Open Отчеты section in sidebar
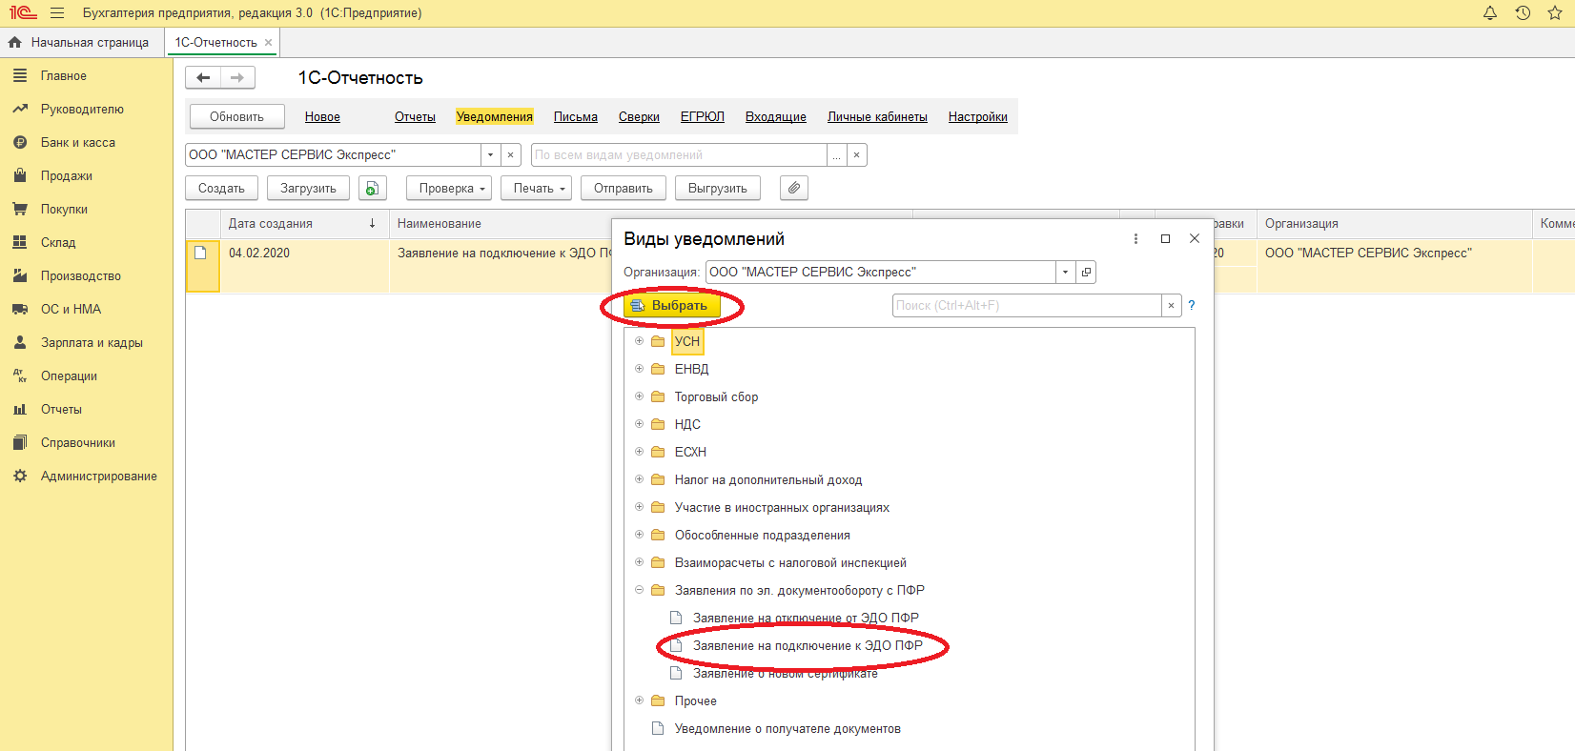The height and width of the screenshot is (751, 1575). click(61, 409)
